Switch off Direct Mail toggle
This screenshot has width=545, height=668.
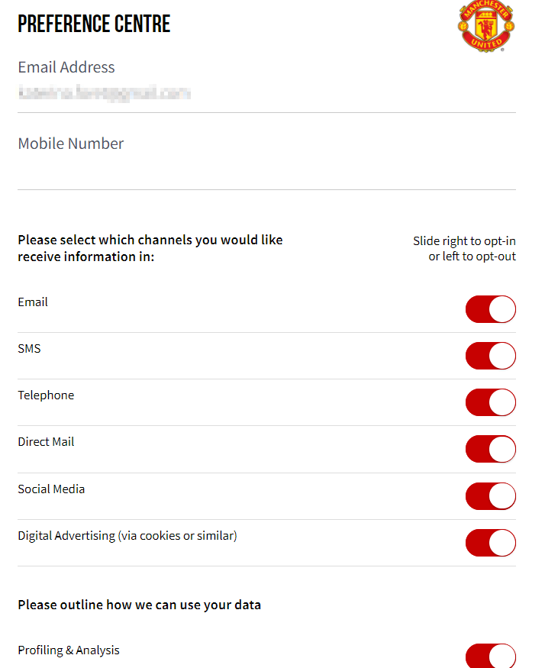490,450
